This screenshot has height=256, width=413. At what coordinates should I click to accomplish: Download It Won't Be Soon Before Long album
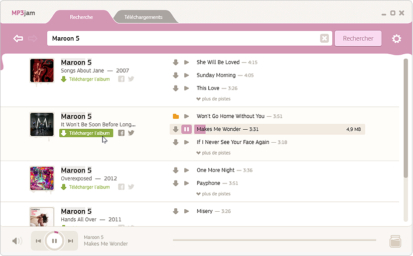click(86, 133)
